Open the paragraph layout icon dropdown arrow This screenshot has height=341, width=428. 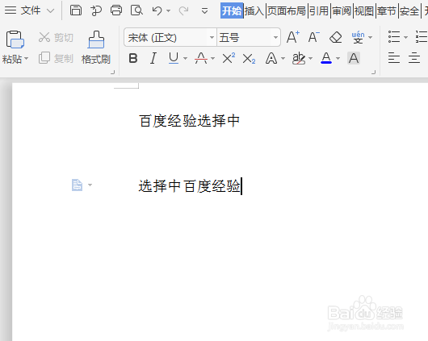coord(90,185)
